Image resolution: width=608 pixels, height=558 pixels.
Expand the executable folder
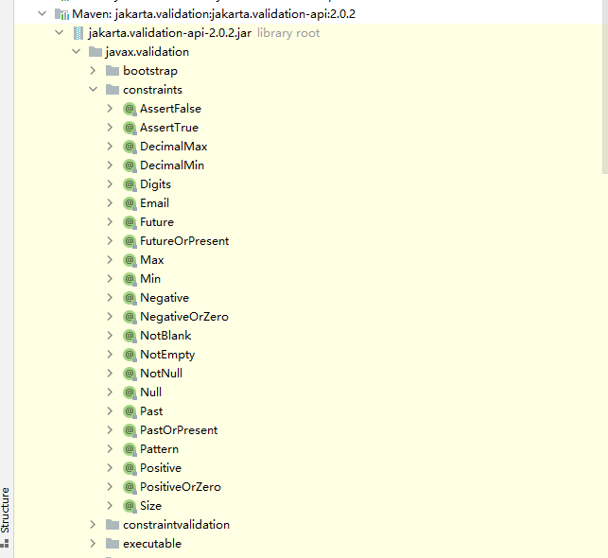point(93,544)
